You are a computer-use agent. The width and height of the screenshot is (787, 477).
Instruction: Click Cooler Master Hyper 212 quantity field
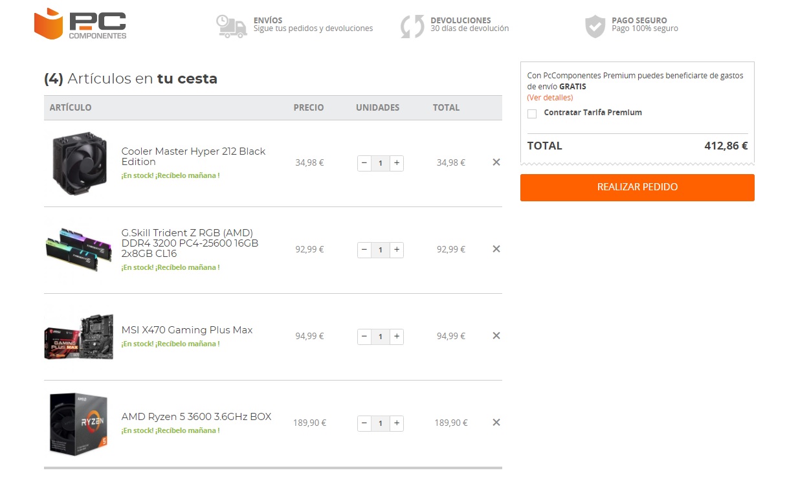pos(381,163)
